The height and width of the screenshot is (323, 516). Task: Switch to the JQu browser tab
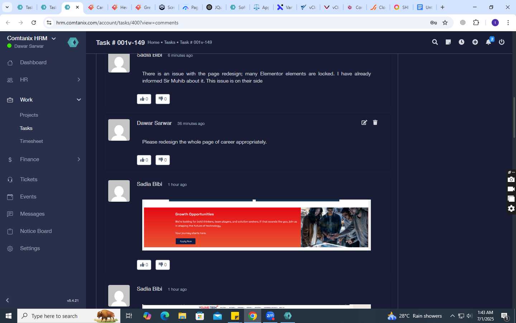(214, 7)
